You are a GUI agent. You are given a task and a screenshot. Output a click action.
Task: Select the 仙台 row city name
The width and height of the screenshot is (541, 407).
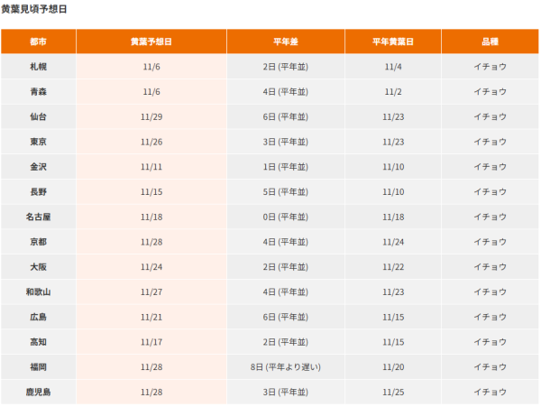click(x=38, y=117)
